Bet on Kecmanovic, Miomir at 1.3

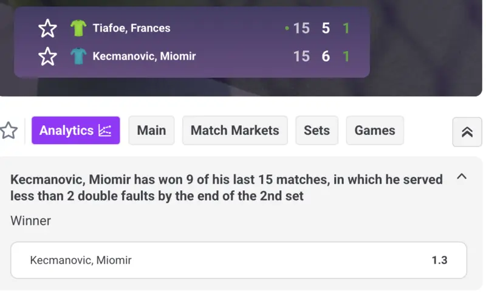(239, 260)
